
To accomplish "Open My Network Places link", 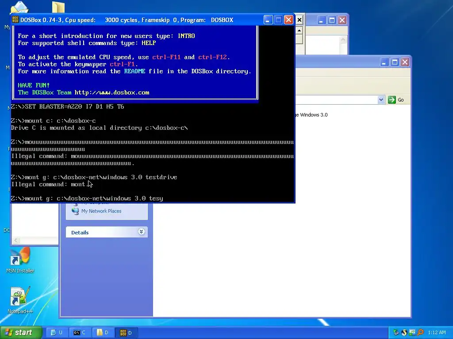I will pos(101,211).
